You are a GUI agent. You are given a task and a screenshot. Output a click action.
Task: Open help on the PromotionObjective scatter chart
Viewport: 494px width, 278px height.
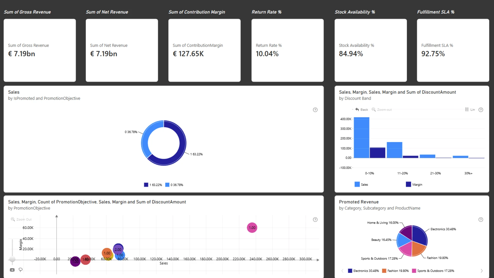tap(315, 220)
